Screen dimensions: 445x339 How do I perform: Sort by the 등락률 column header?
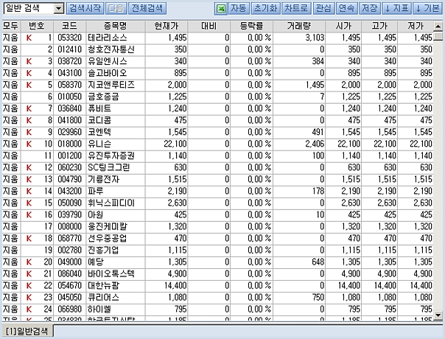click(x=251, y=26)
